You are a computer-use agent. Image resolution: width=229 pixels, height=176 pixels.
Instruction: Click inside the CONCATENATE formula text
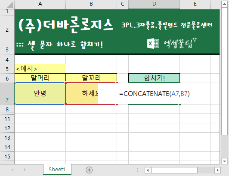click(155, 93)
